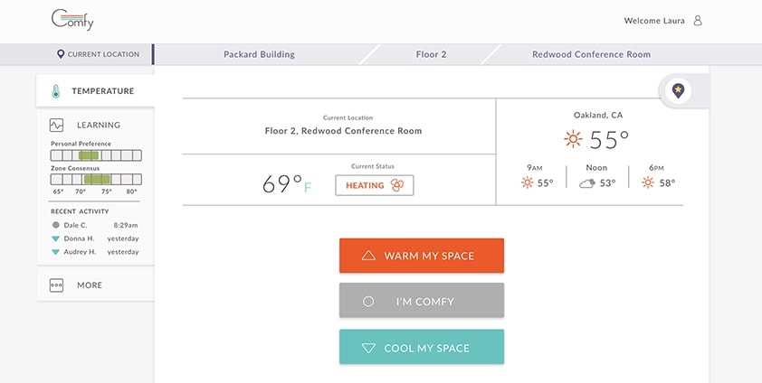This screenshot has height=383, width=762.
Task: Click the 55° sun weather icon
Action: [573, 139]
